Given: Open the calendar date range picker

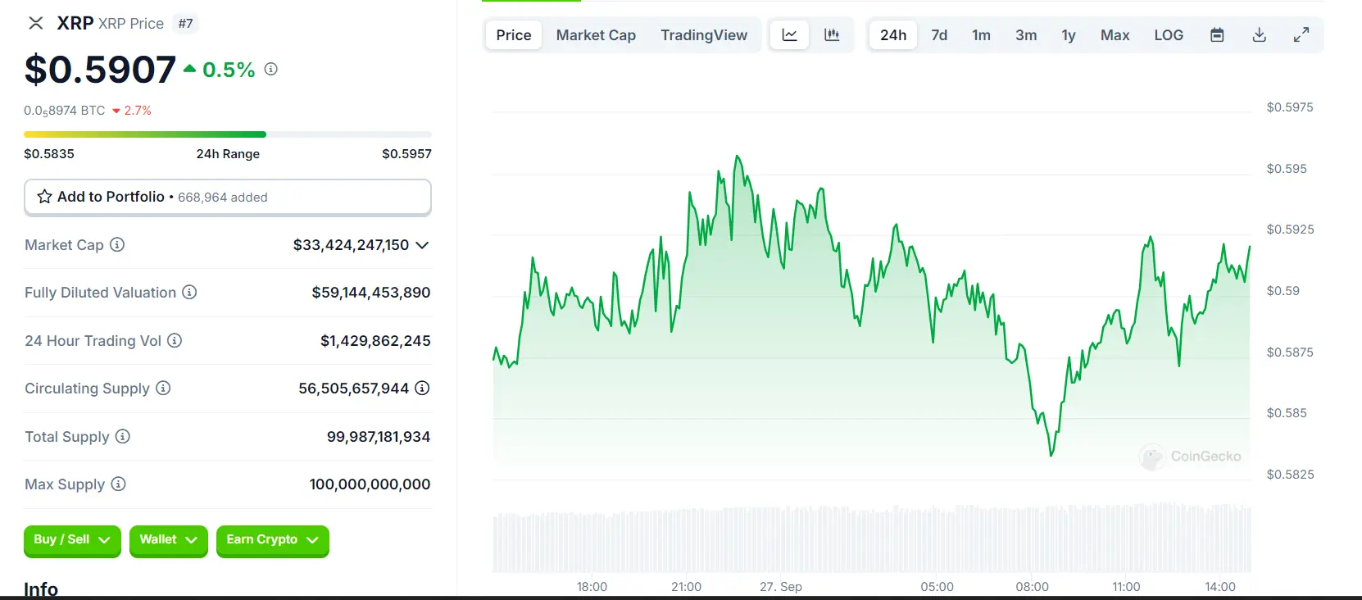Looking at the screenshot, I should point(1217,34).
